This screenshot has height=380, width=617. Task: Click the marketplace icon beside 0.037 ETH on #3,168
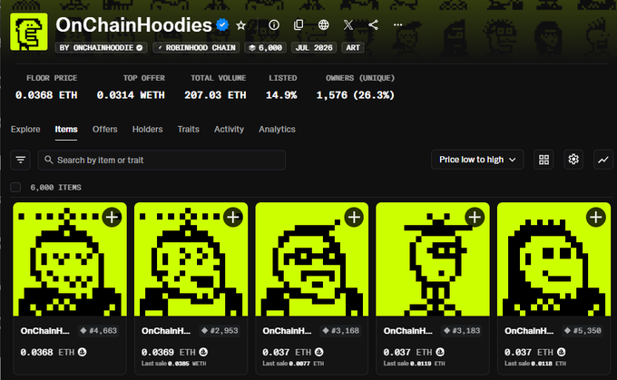tap(319, 352)
